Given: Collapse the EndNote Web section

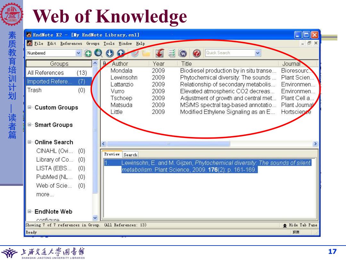Looking at the screenshot, I should point(29,211).
